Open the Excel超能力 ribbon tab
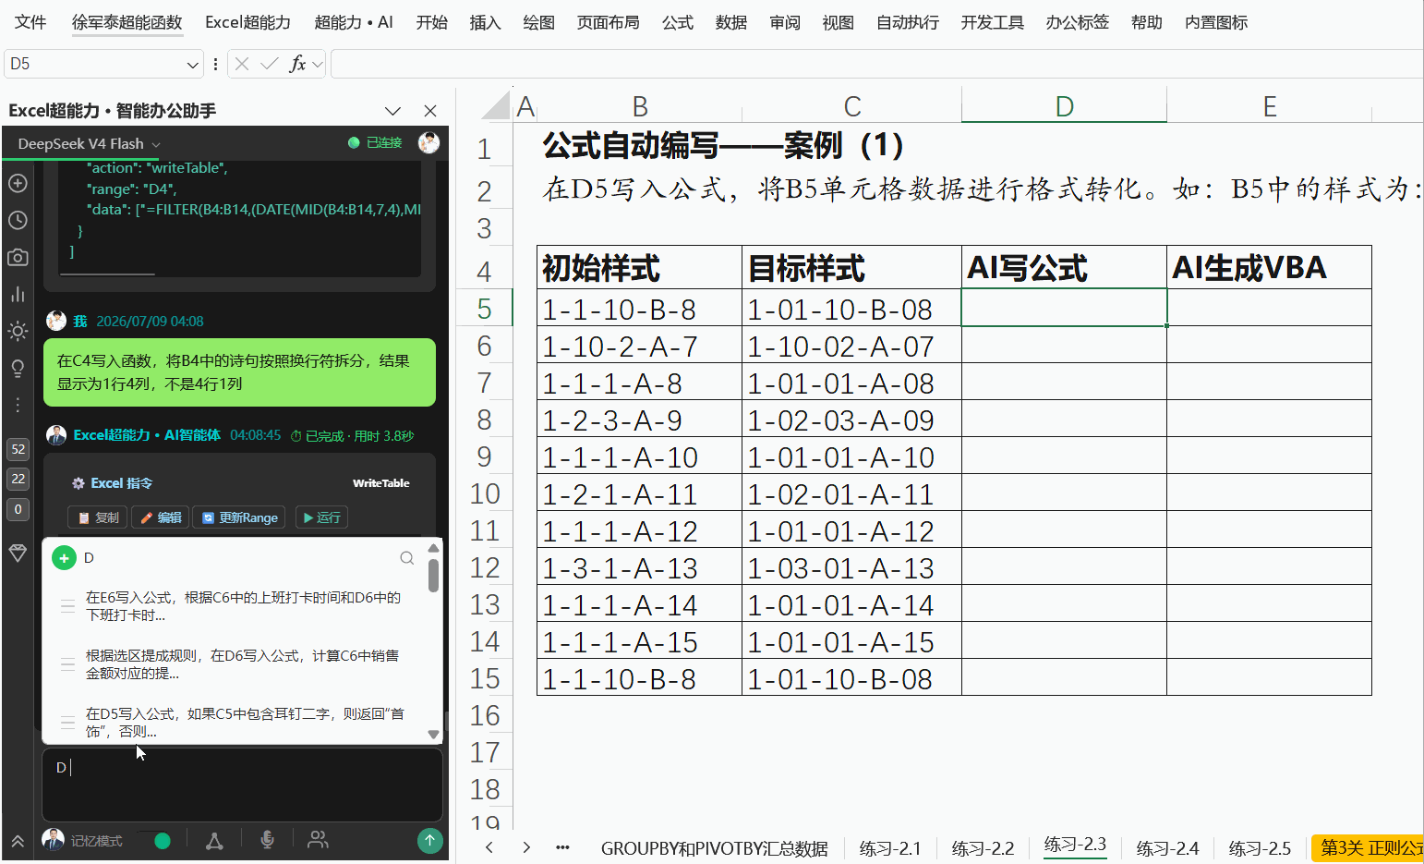This screenshot has width=1424, height=864. 247,22
